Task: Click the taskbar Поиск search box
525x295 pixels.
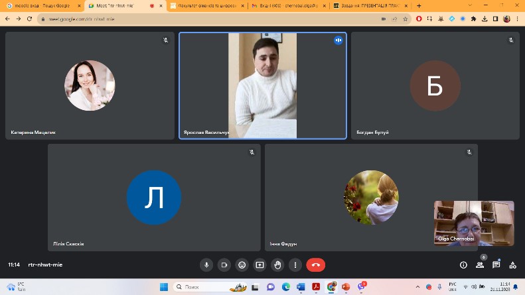Action: tap(210, 286)
